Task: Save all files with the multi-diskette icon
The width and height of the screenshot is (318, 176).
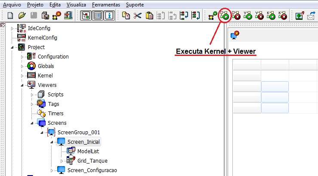Action: (45, 15)
